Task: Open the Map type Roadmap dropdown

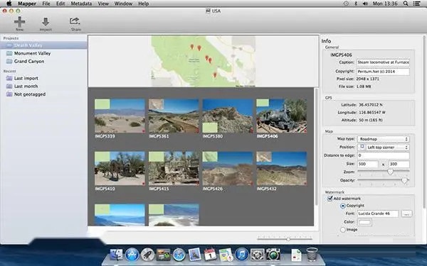Action: click(383, 139)
